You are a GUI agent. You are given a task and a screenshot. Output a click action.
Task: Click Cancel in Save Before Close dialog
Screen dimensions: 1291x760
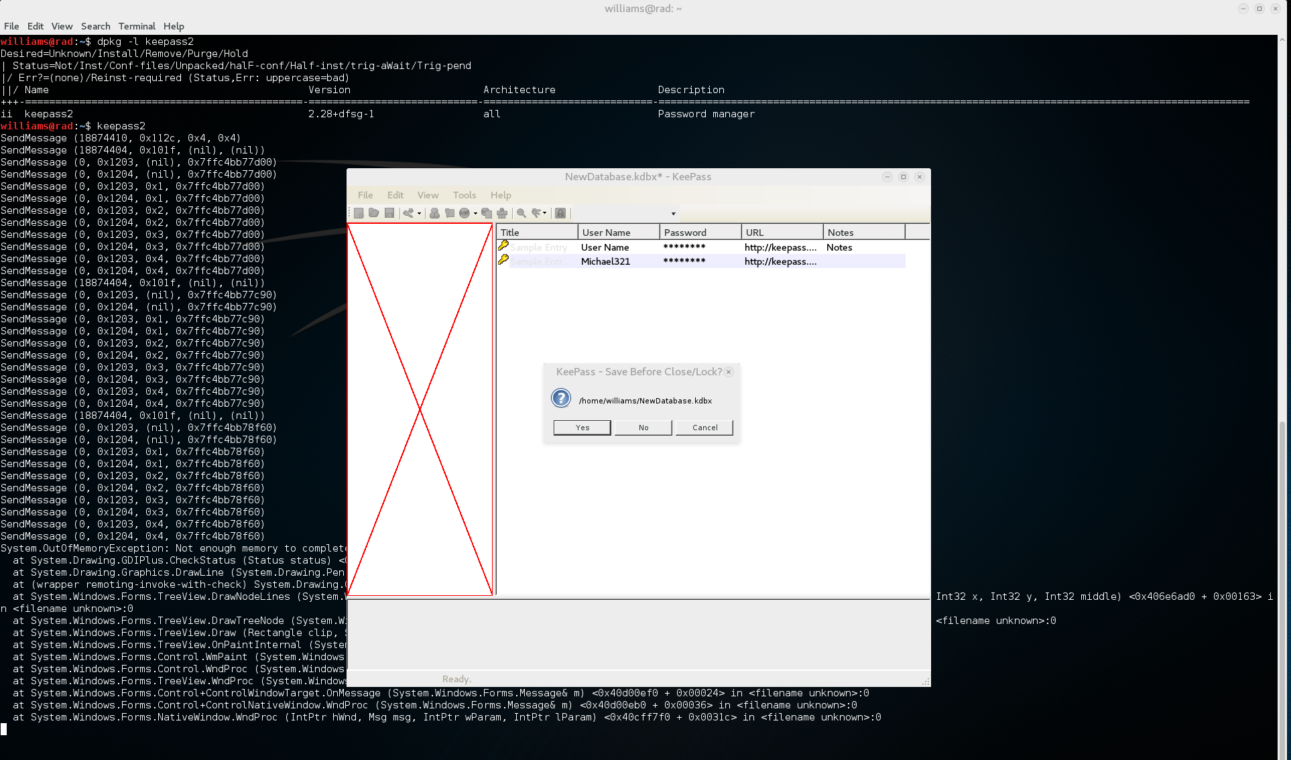[x=704, y=428]
